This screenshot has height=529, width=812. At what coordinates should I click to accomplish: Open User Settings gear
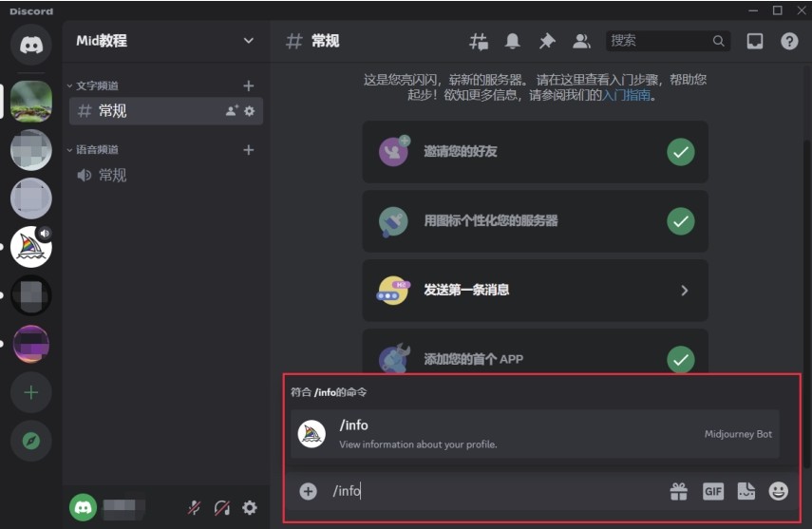[250, 508]
